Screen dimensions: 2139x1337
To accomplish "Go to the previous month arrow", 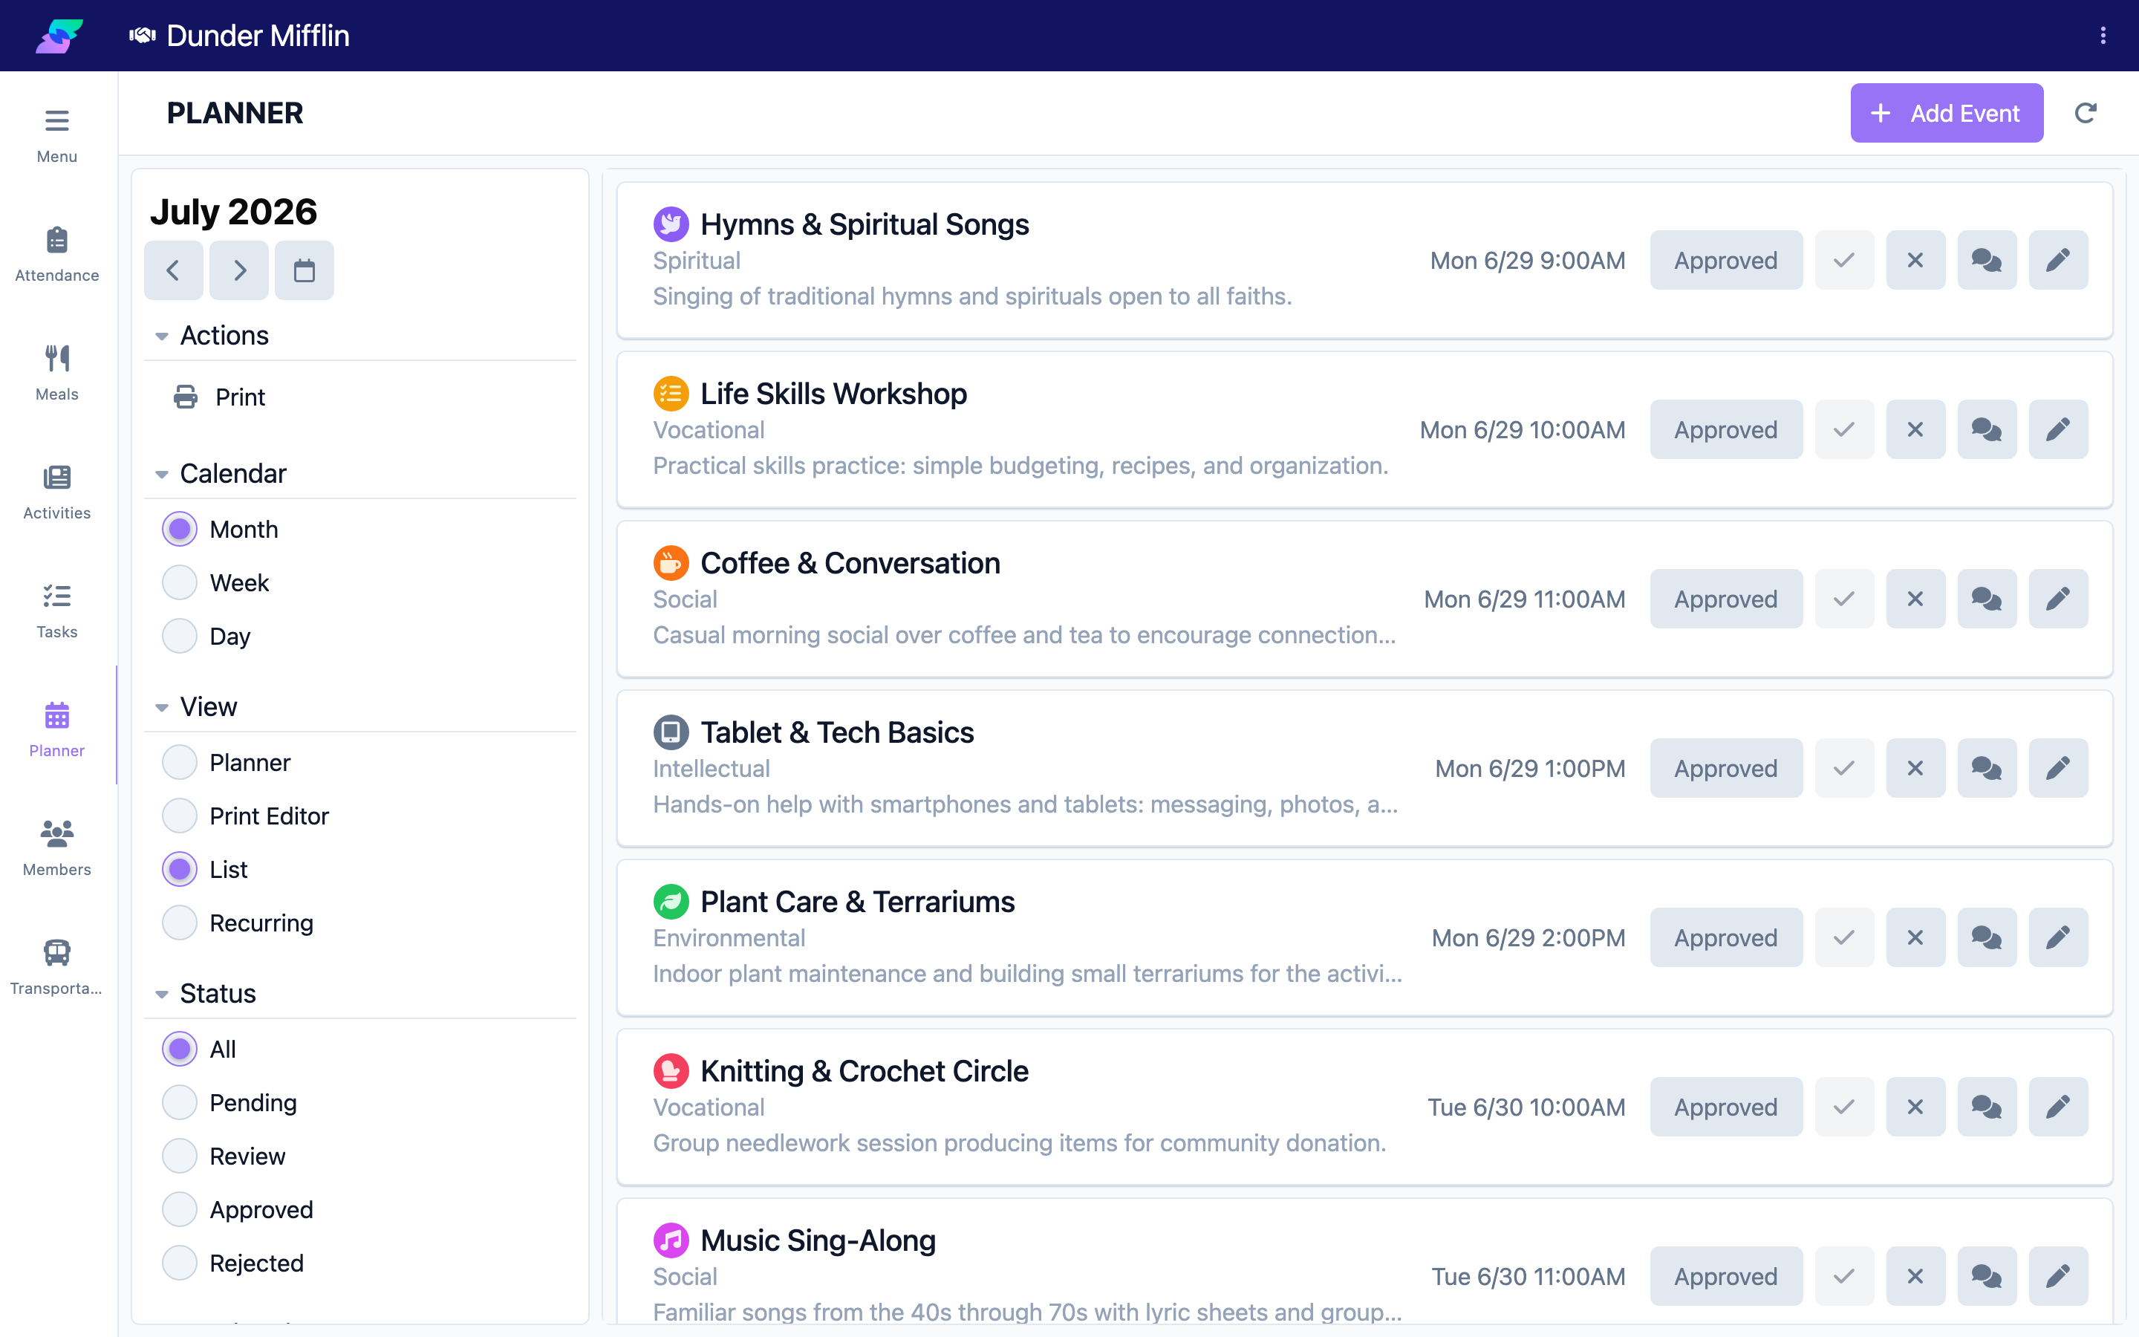I will [173, 270].
